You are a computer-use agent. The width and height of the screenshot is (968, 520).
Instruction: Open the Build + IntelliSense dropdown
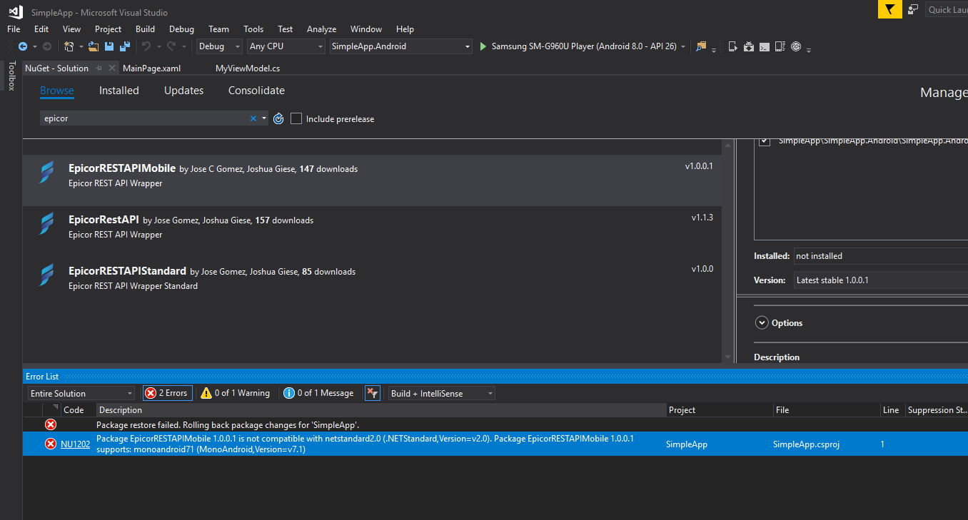click(x=442, y=393)
